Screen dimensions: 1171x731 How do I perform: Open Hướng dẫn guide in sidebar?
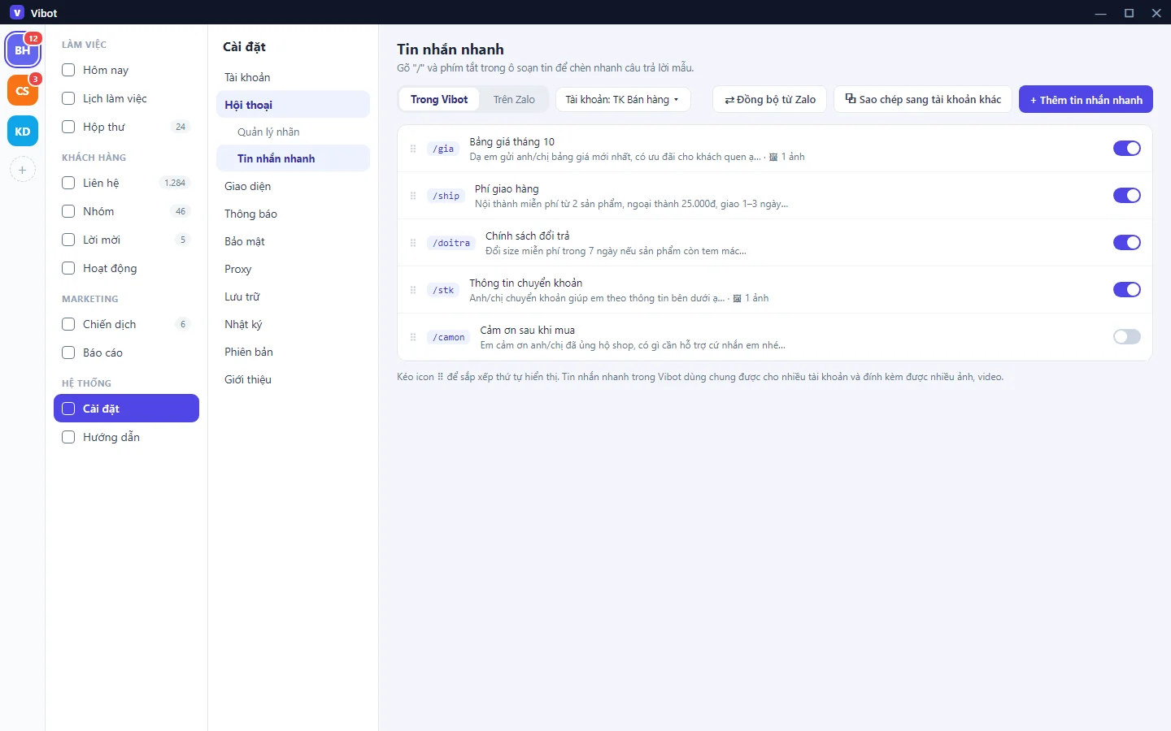click(x=126, y=437)
